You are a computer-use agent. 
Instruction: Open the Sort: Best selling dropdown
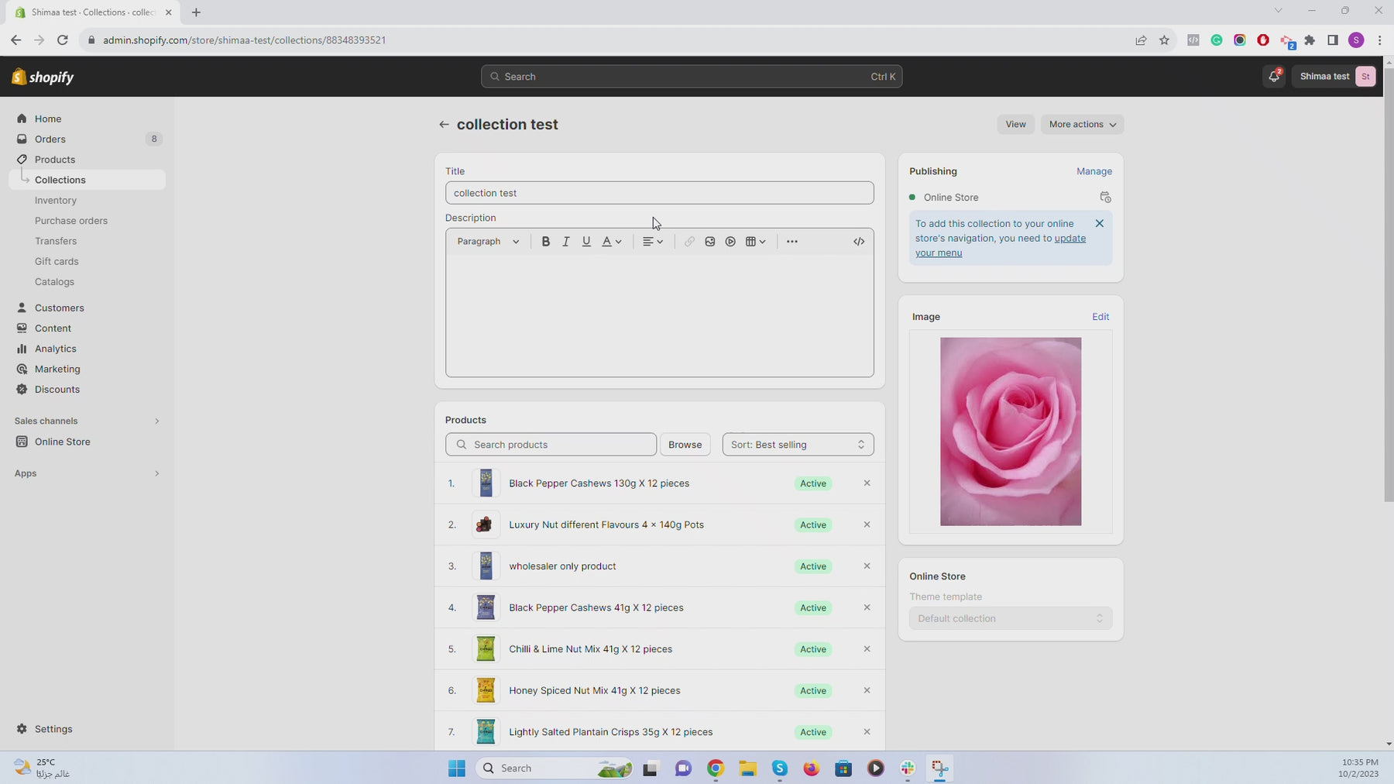798,445
